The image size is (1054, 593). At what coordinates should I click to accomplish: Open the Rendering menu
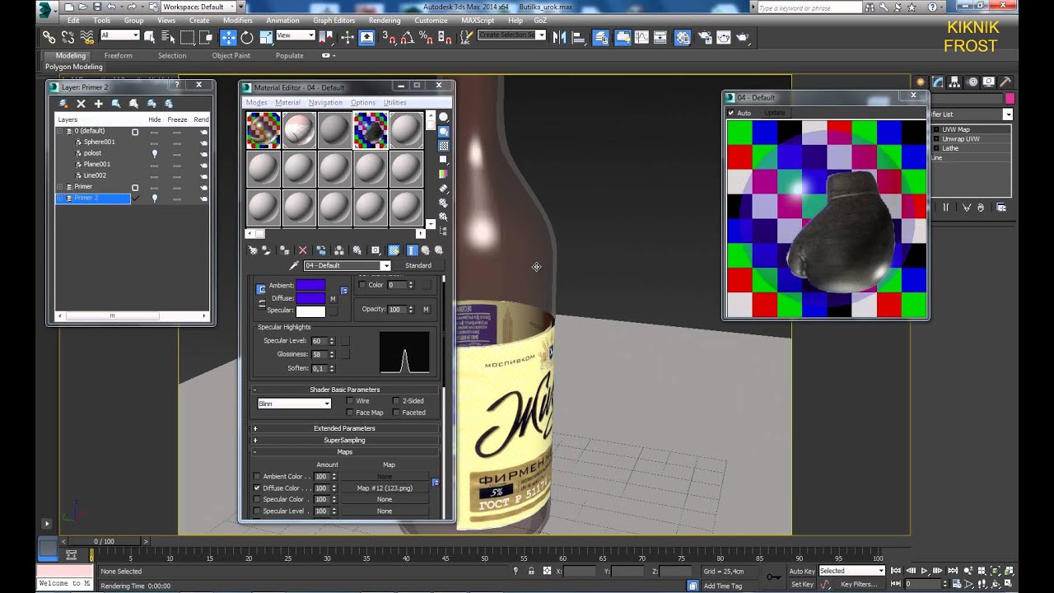pos(385,20)
